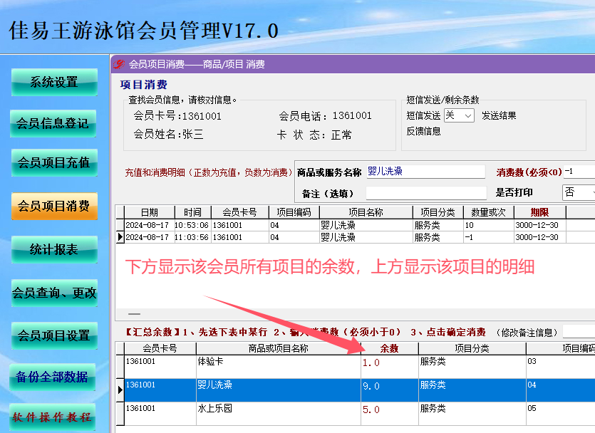This screenshot has height=433, width=595.
Task: Click the quantity cell showing 10
Action: coord(488,225)
